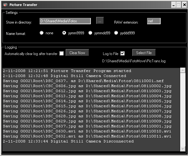This screenshot has height=156, width=188.
Task: Pick the yyddd999 name format
Action: coord(116,33)
